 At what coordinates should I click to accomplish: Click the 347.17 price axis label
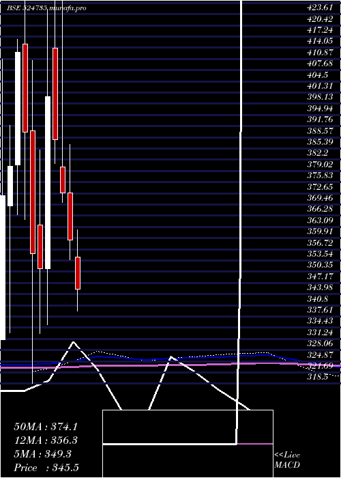coord(320,276)
